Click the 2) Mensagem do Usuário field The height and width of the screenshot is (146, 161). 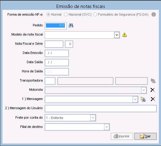point(101,109)
